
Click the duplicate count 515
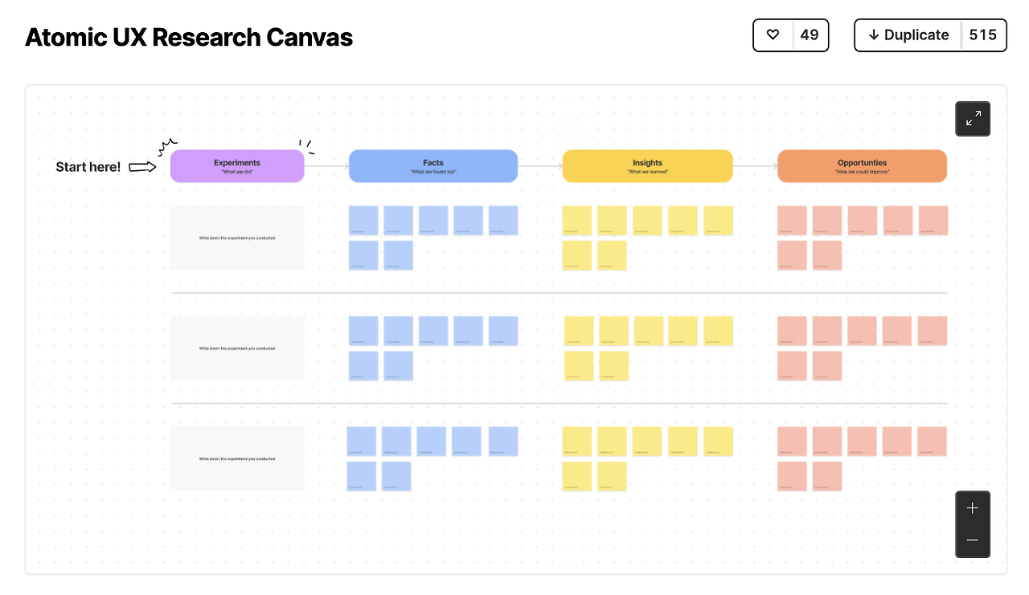(x=982, y=35)
